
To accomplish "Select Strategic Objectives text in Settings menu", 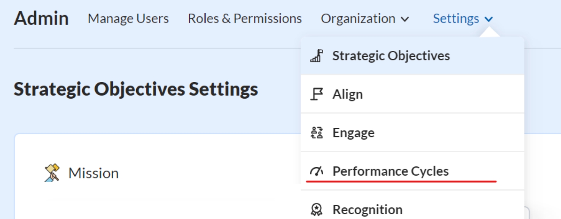I will 391,56.
